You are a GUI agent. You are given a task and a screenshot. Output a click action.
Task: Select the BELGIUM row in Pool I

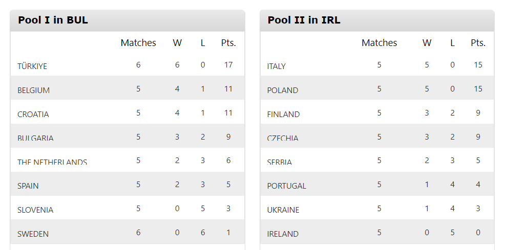128,87
